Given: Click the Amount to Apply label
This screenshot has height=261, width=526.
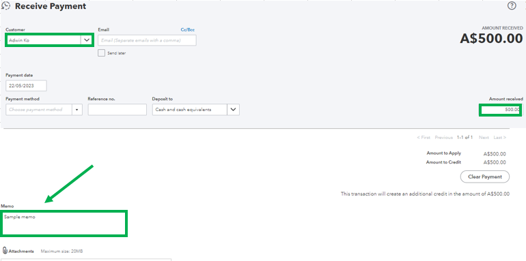Looking at the screenshot, I should pyautogui.click(x=444, y=153).
